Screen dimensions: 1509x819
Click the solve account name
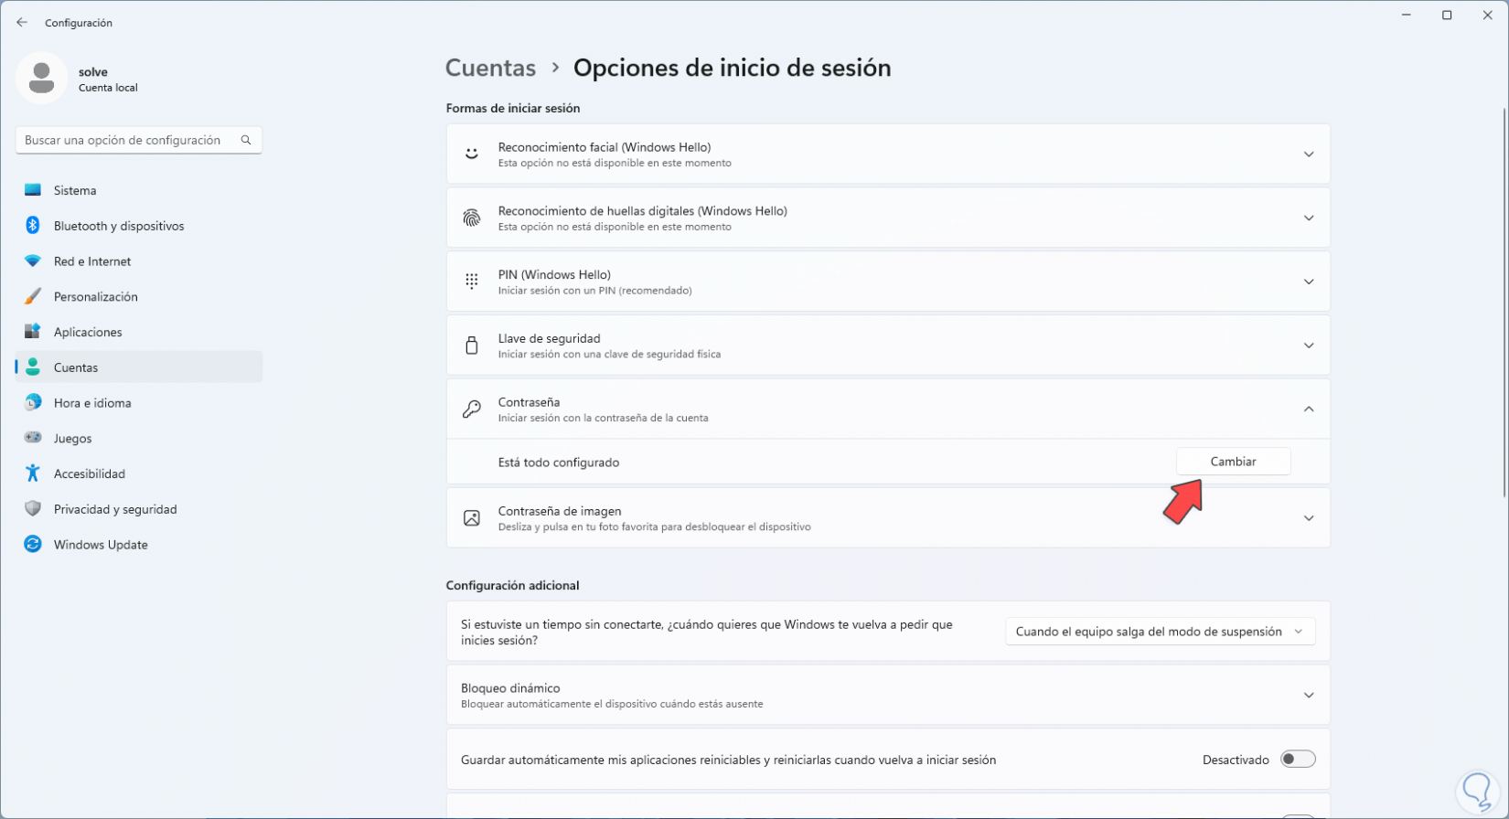tap(93, 72)
